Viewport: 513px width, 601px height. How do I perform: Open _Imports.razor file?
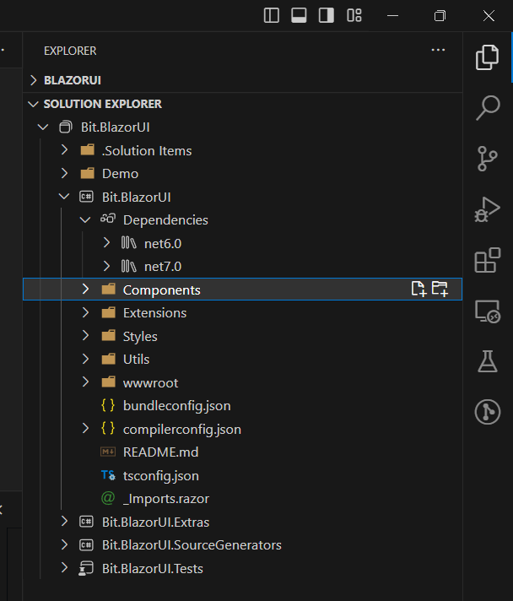(x=166, y=499)
